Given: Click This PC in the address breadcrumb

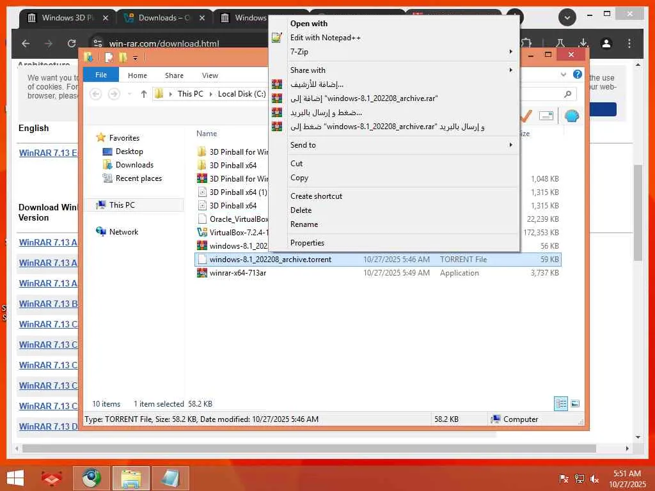Looking at the screenshot, I should click(x=190, y=94).
